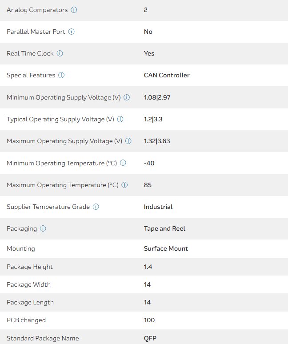The width and height of the screenshot is (288, 344).
Task: Click the QFP standard package name
Action: coord(150,338)
